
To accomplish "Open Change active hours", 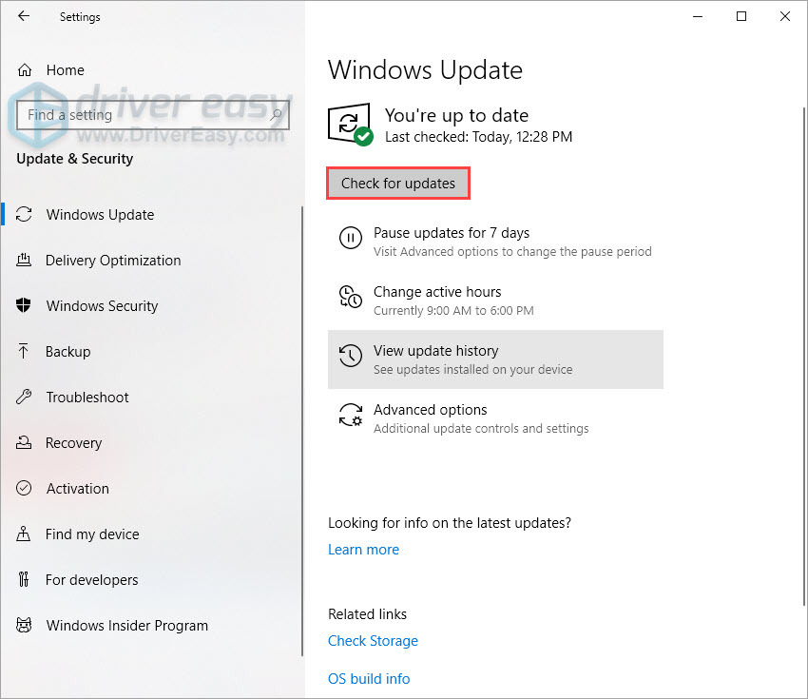I will [x=495, y=301].
